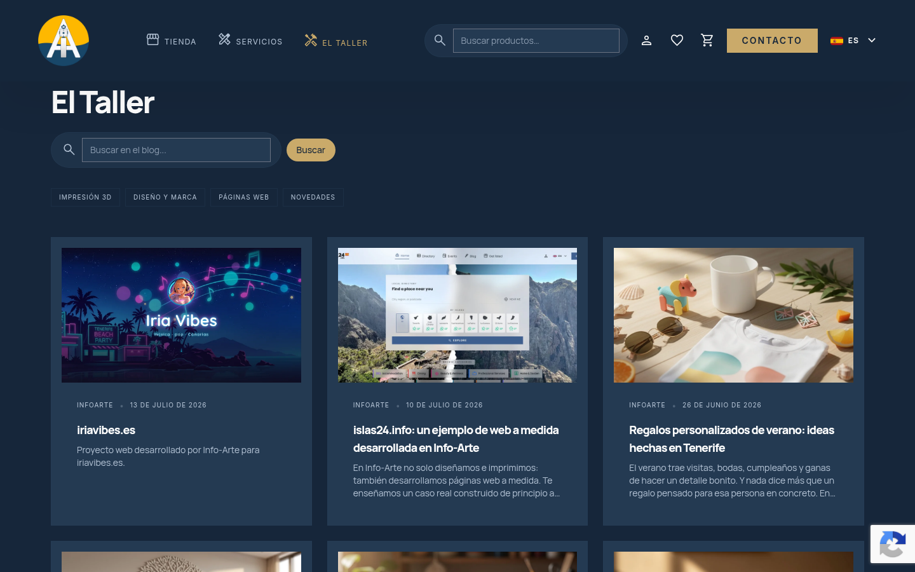Click the excerpt "El verano trae visitas, bodas"
915x572 pixels.
[733, 480]
